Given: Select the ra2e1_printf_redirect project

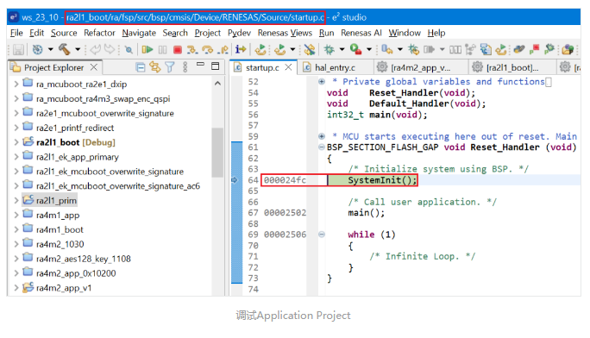Looking at the screenshot, I should 75,128.
